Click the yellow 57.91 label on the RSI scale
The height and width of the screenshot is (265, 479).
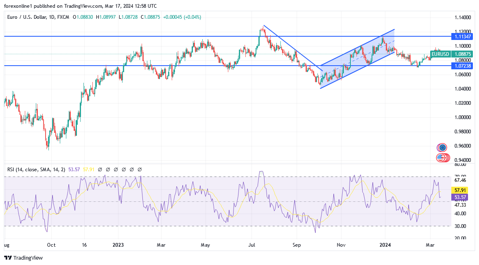click(x=460, y=190)
